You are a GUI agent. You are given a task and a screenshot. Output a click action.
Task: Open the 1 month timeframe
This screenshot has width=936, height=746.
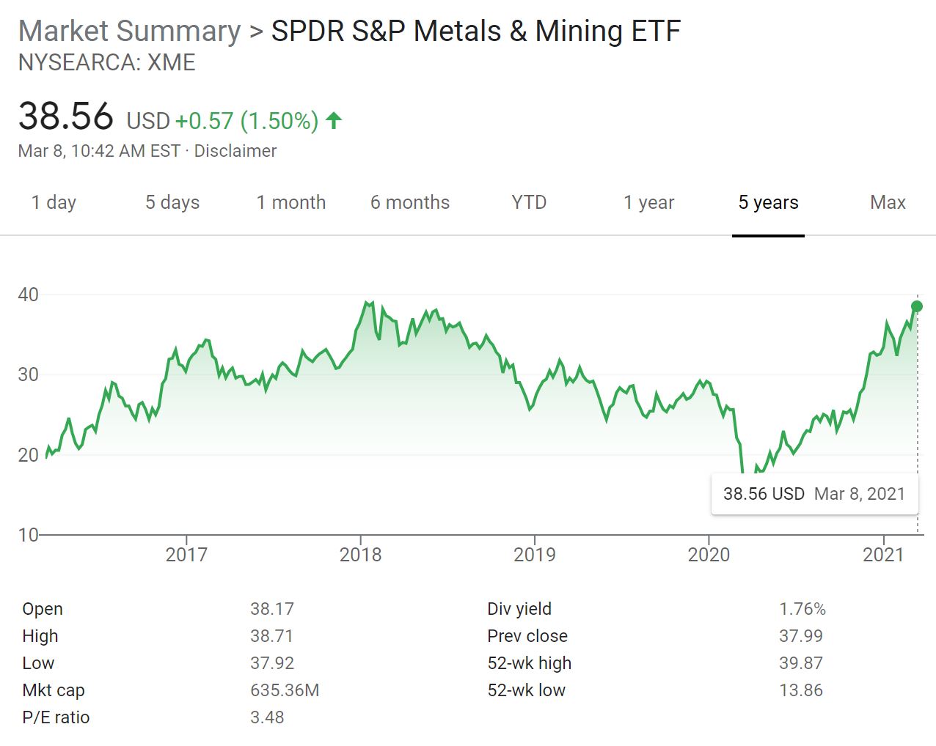pos(290,202)
